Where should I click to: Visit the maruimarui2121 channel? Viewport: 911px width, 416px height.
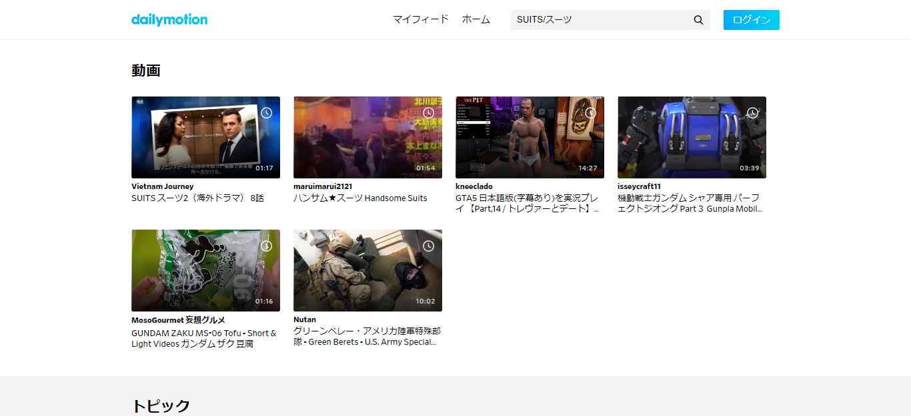tap(323, 186)
